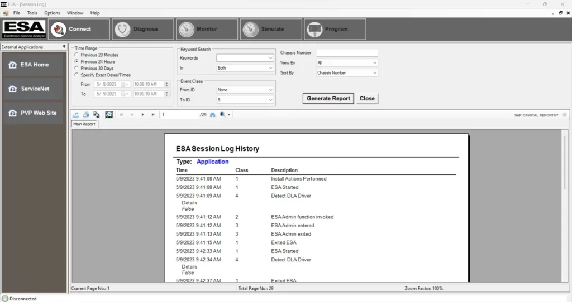
Task: Click the Export Report icon in report toolbar
Action: (x=76, y=114)
